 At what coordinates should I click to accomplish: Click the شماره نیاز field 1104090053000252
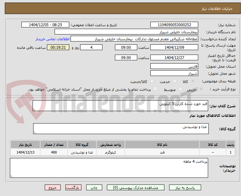click(x=174, y=25)
